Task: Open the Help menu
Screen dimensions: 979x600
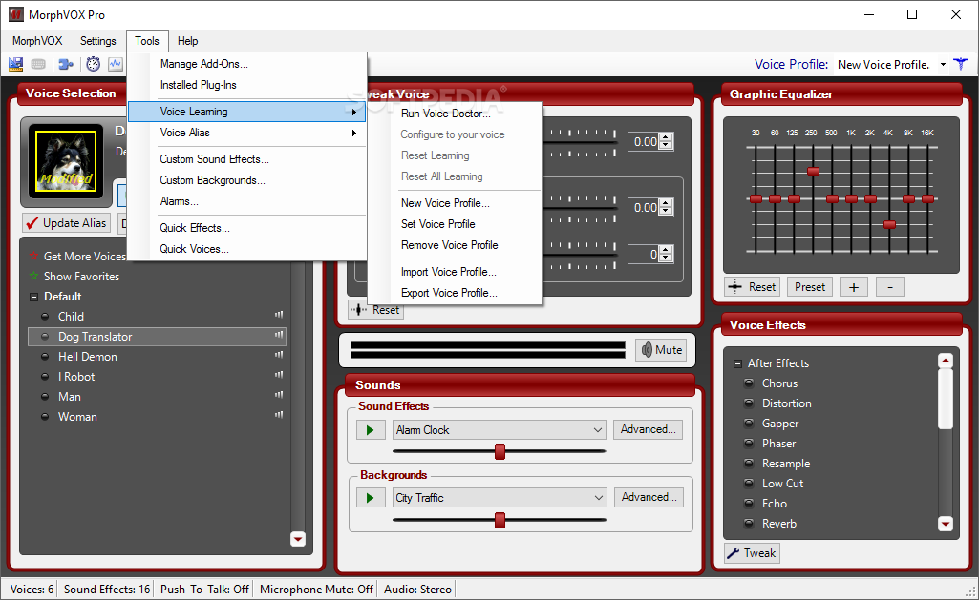Action: click(187, 40)
